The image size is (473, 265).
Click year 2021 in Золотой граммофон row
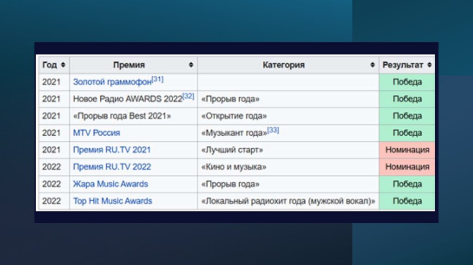point(51,82)
